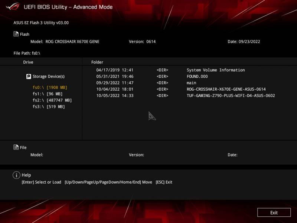The height and width of the screenshot is (223, 297).
Task: Click the 04/17/2019 12:41 date entry
Action: [115, 70]
